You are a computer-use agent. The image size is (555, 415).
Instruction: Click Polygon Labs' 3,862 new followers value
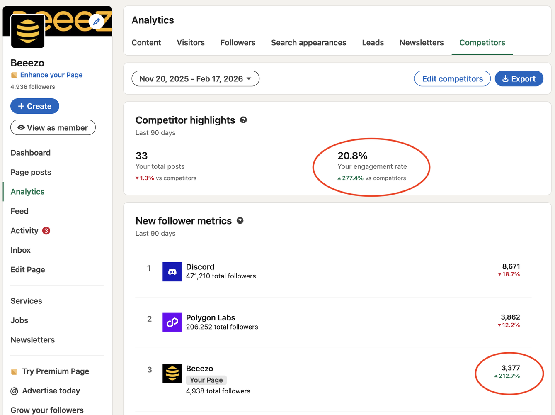510,317
